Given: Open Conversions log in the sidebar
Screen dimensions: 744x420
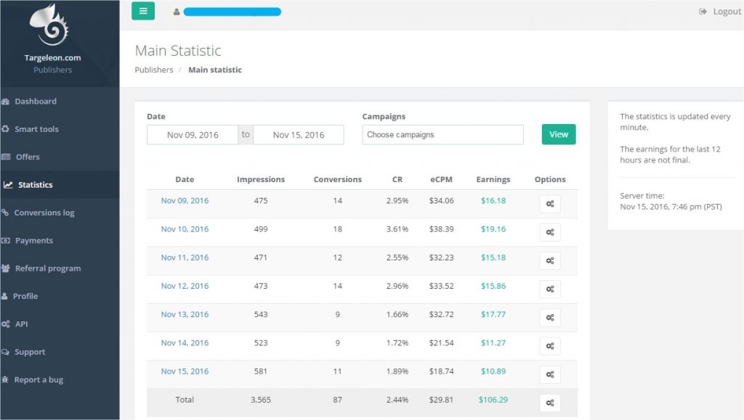Looking at the screenshot, I should (x=44, y=213).
